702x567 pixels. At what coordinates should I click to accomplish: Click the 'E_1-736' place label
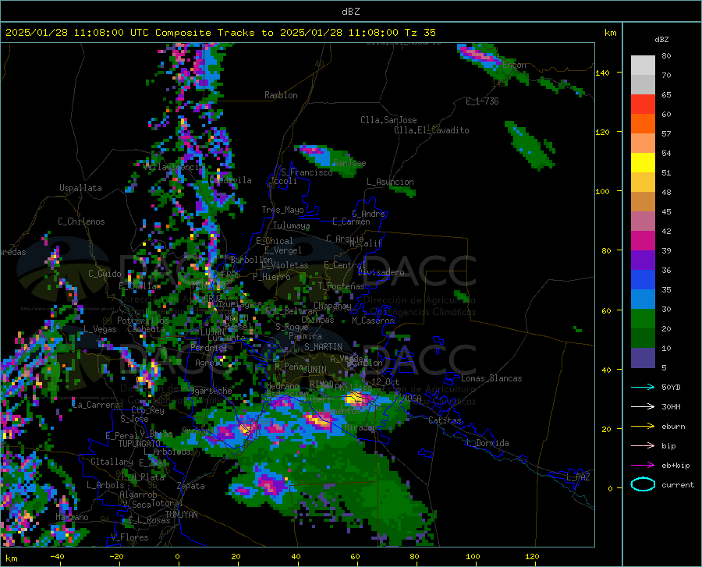point(482,101)
